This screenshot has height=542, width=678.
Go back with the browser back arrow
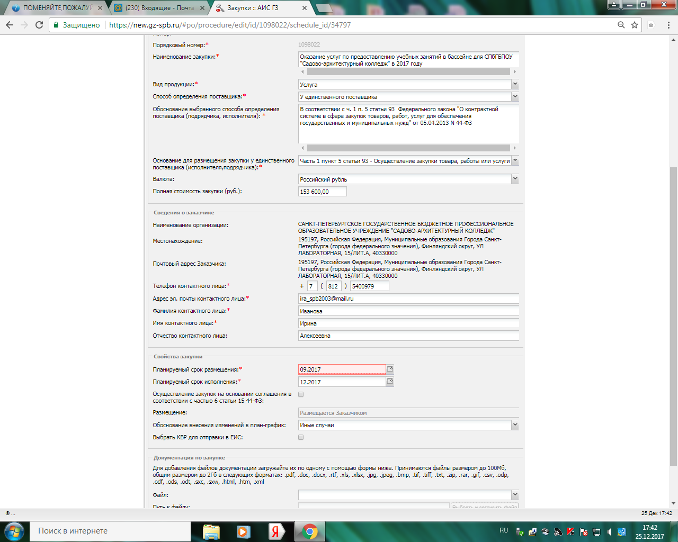[x=10, y=25]
